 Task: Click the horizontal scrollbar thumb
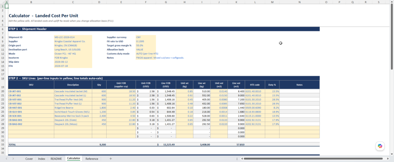click(x=313, y=159)
